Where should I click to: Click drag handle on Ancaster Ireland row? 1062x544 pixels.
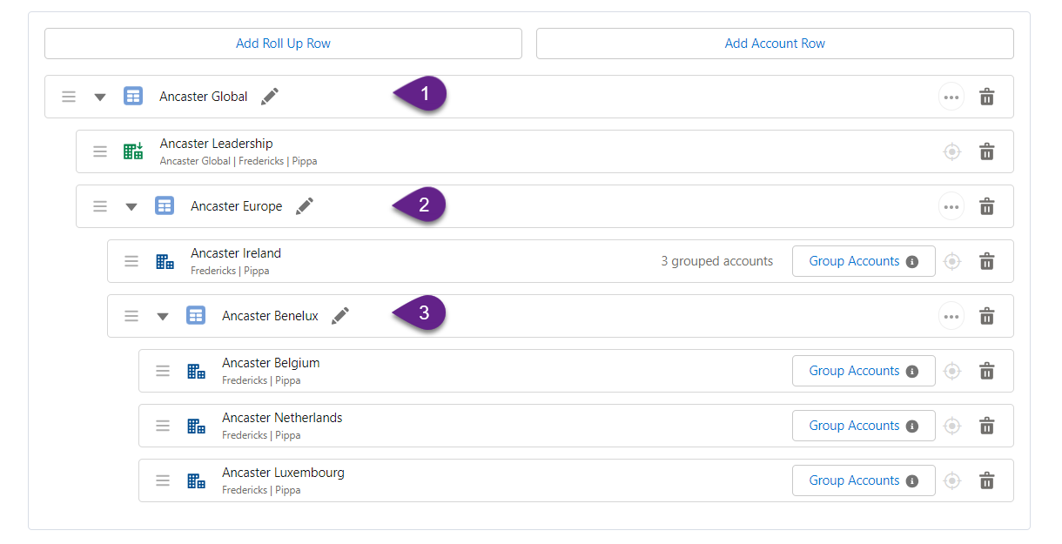[131, 261]
